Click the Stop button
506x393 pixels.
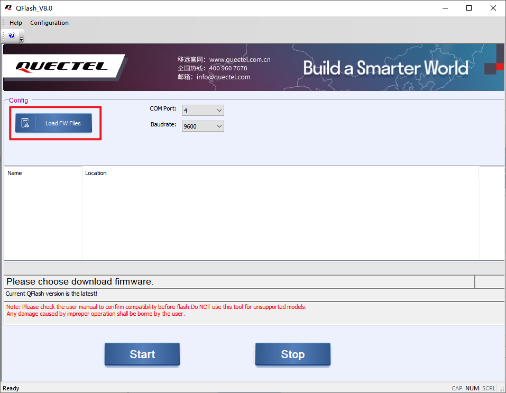[293, 354]
